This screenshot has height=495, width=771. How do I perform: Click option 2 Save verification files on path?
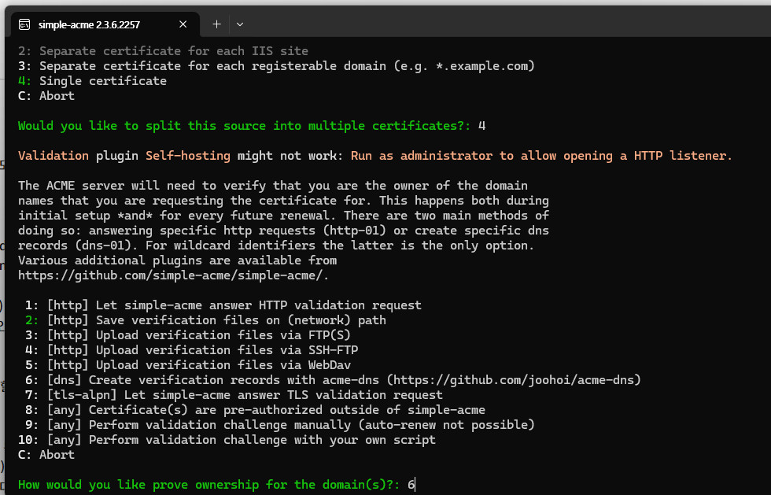pyautogui.click(x=205, y=320)
